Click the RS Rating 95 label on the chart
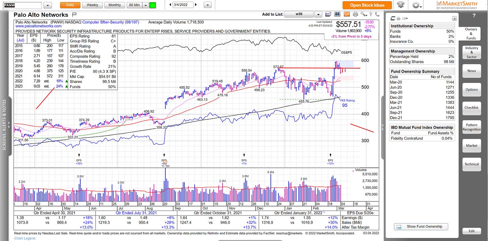The image size is (488, 241). pyautogui.click(x=348, y=103)
